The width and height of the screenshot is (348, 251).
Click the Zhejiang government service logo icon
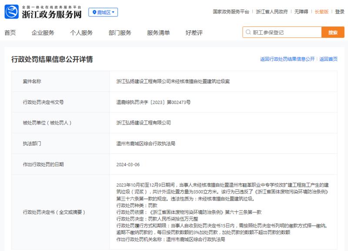click(12, 12)
